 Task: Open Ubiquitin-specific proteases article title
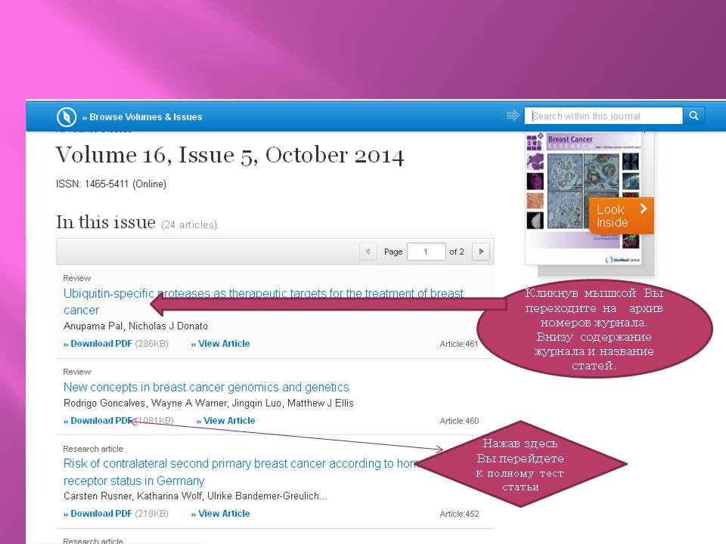[263, 293]
